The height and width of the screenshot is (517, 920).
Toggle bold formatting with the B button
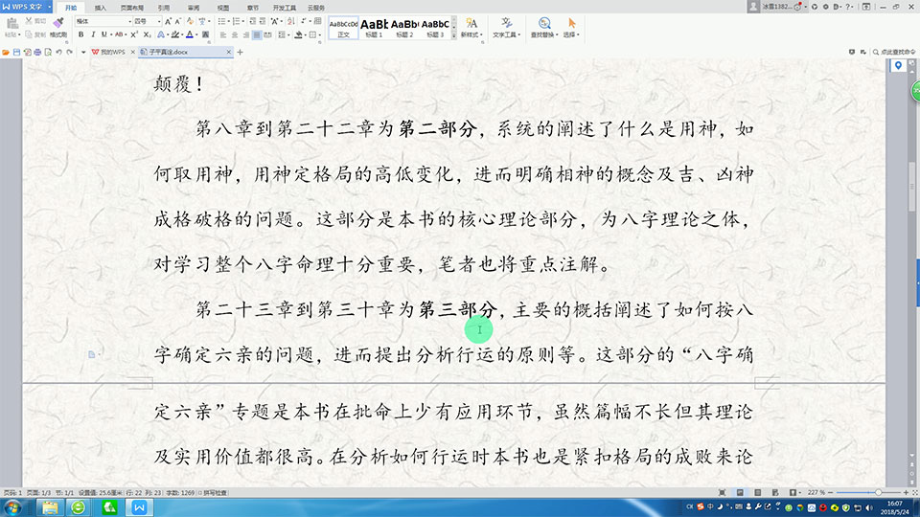pos(80,34)
